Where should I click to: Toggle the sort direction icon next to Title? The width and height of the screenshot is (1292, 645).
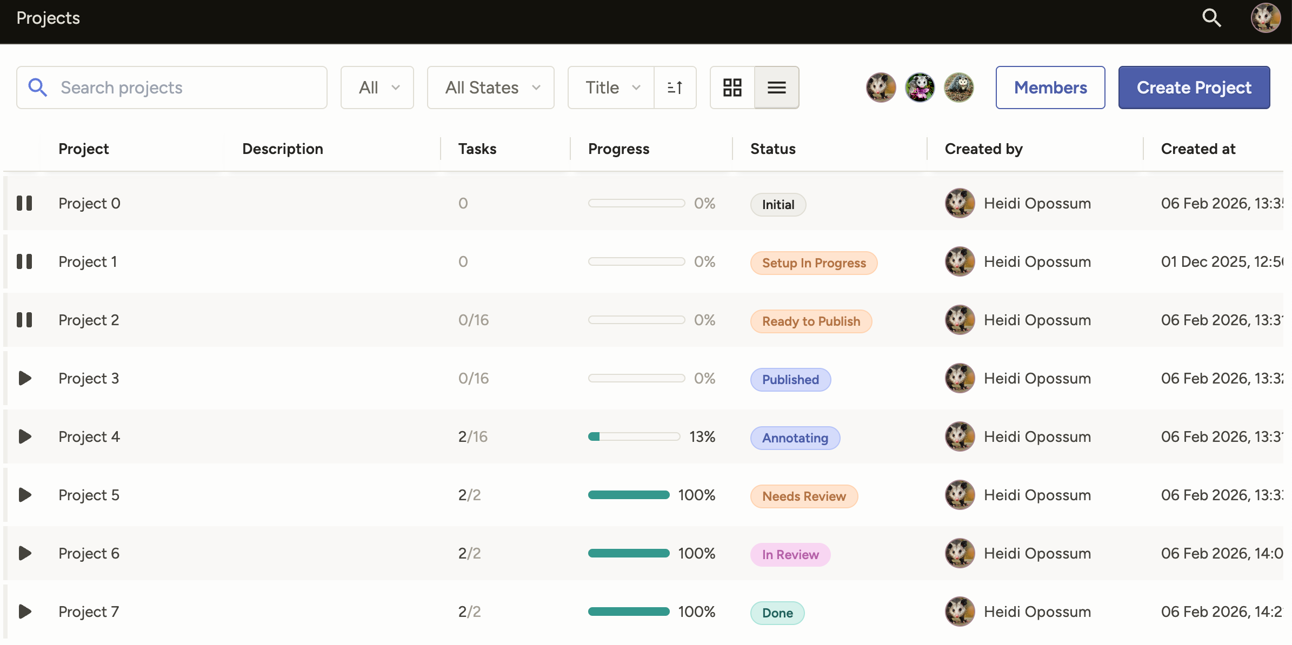(675, 87)
